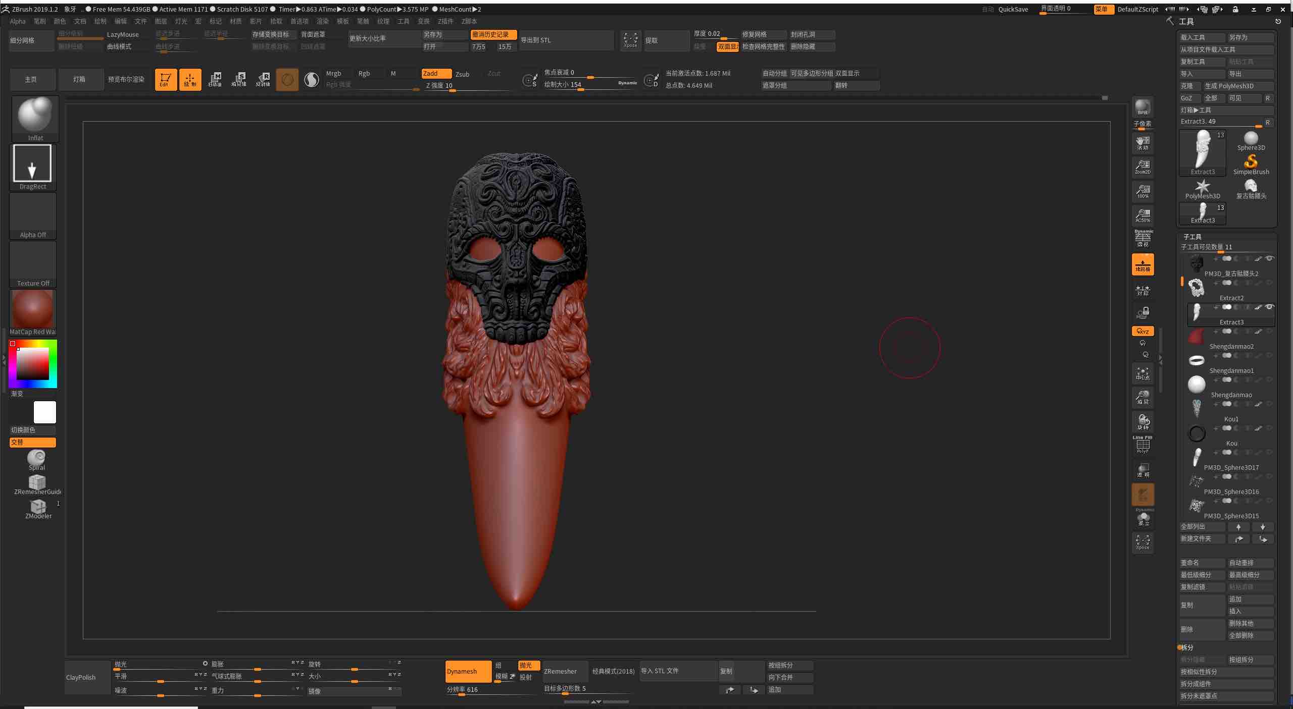Switch to the 灯箱 tab

click(81, 79)
